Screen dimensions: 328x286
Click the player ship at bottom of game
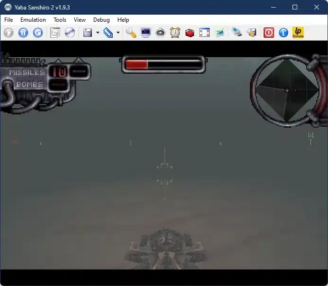tap(165, 249)
